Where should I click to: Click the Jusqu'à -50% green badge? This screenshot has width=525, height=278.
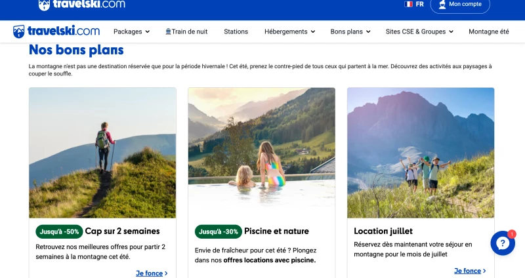click(59, 231)
